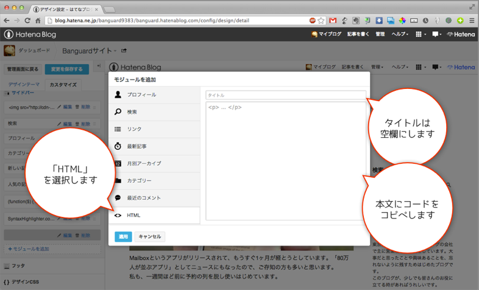Click the green plus extension icon
The height and width of the screenshot is (290, 479).
pos(460,21)
